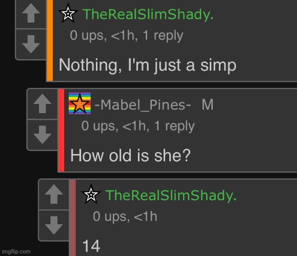Click the orange comment thread bar
This screenshot has height=256, width=297.
(x=50, y=40)
